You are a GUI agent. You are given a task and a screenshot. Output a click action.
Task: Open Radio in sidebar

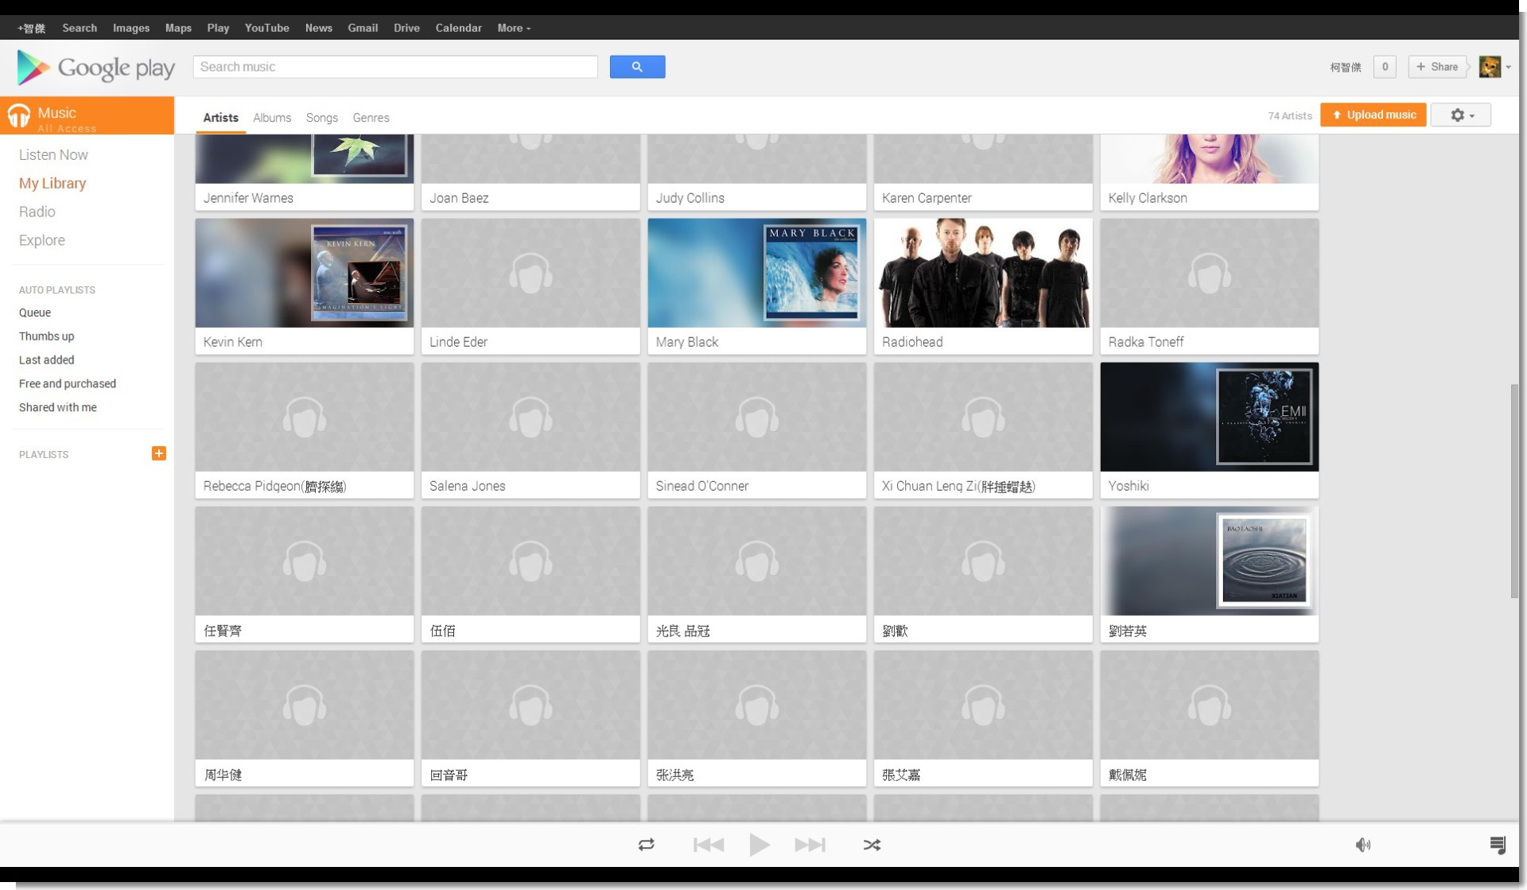click(x=37, y=212)
